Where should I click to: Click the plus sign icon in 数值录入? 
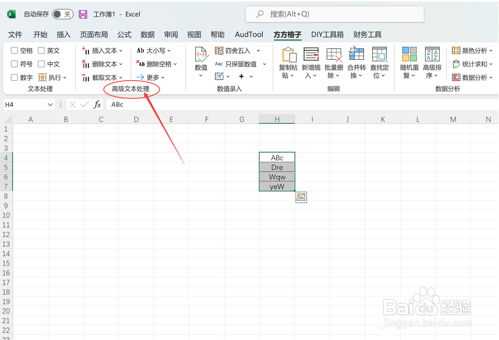pos(241,76)
